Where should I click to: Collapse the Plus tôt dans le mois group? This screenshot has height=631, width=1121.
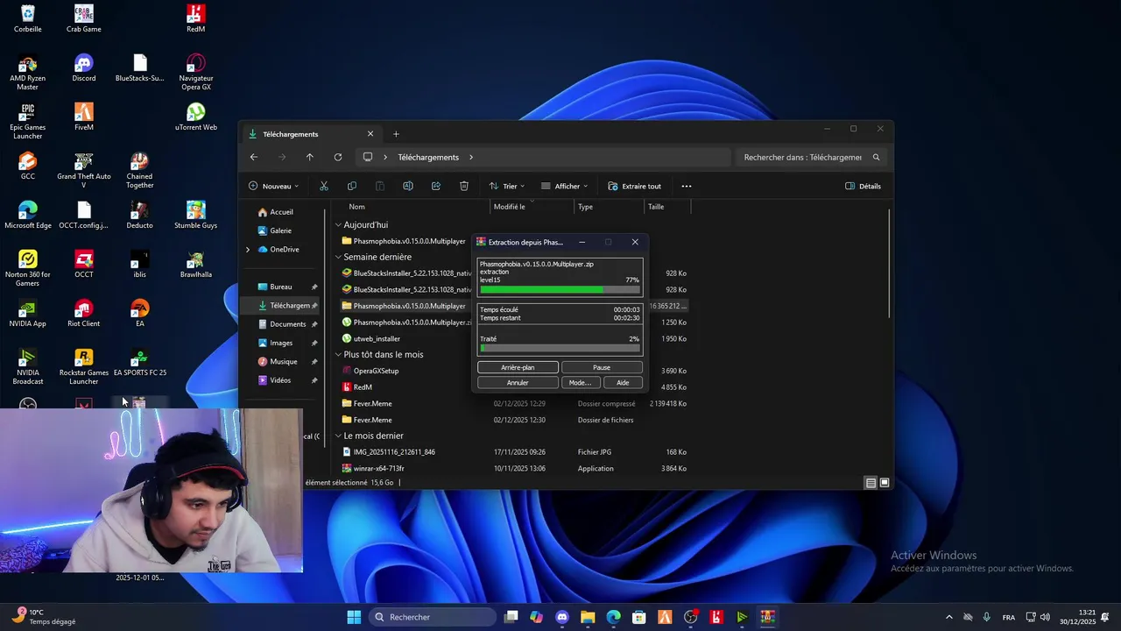[x=338, y=355]
